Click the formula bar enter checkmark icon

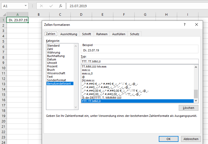pos(51,6)
